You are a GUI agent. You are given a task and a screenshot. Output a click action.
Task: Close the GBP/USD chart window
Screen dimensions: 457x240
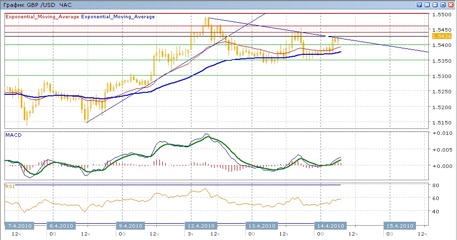pyautogui.click(x=452, y=4)
